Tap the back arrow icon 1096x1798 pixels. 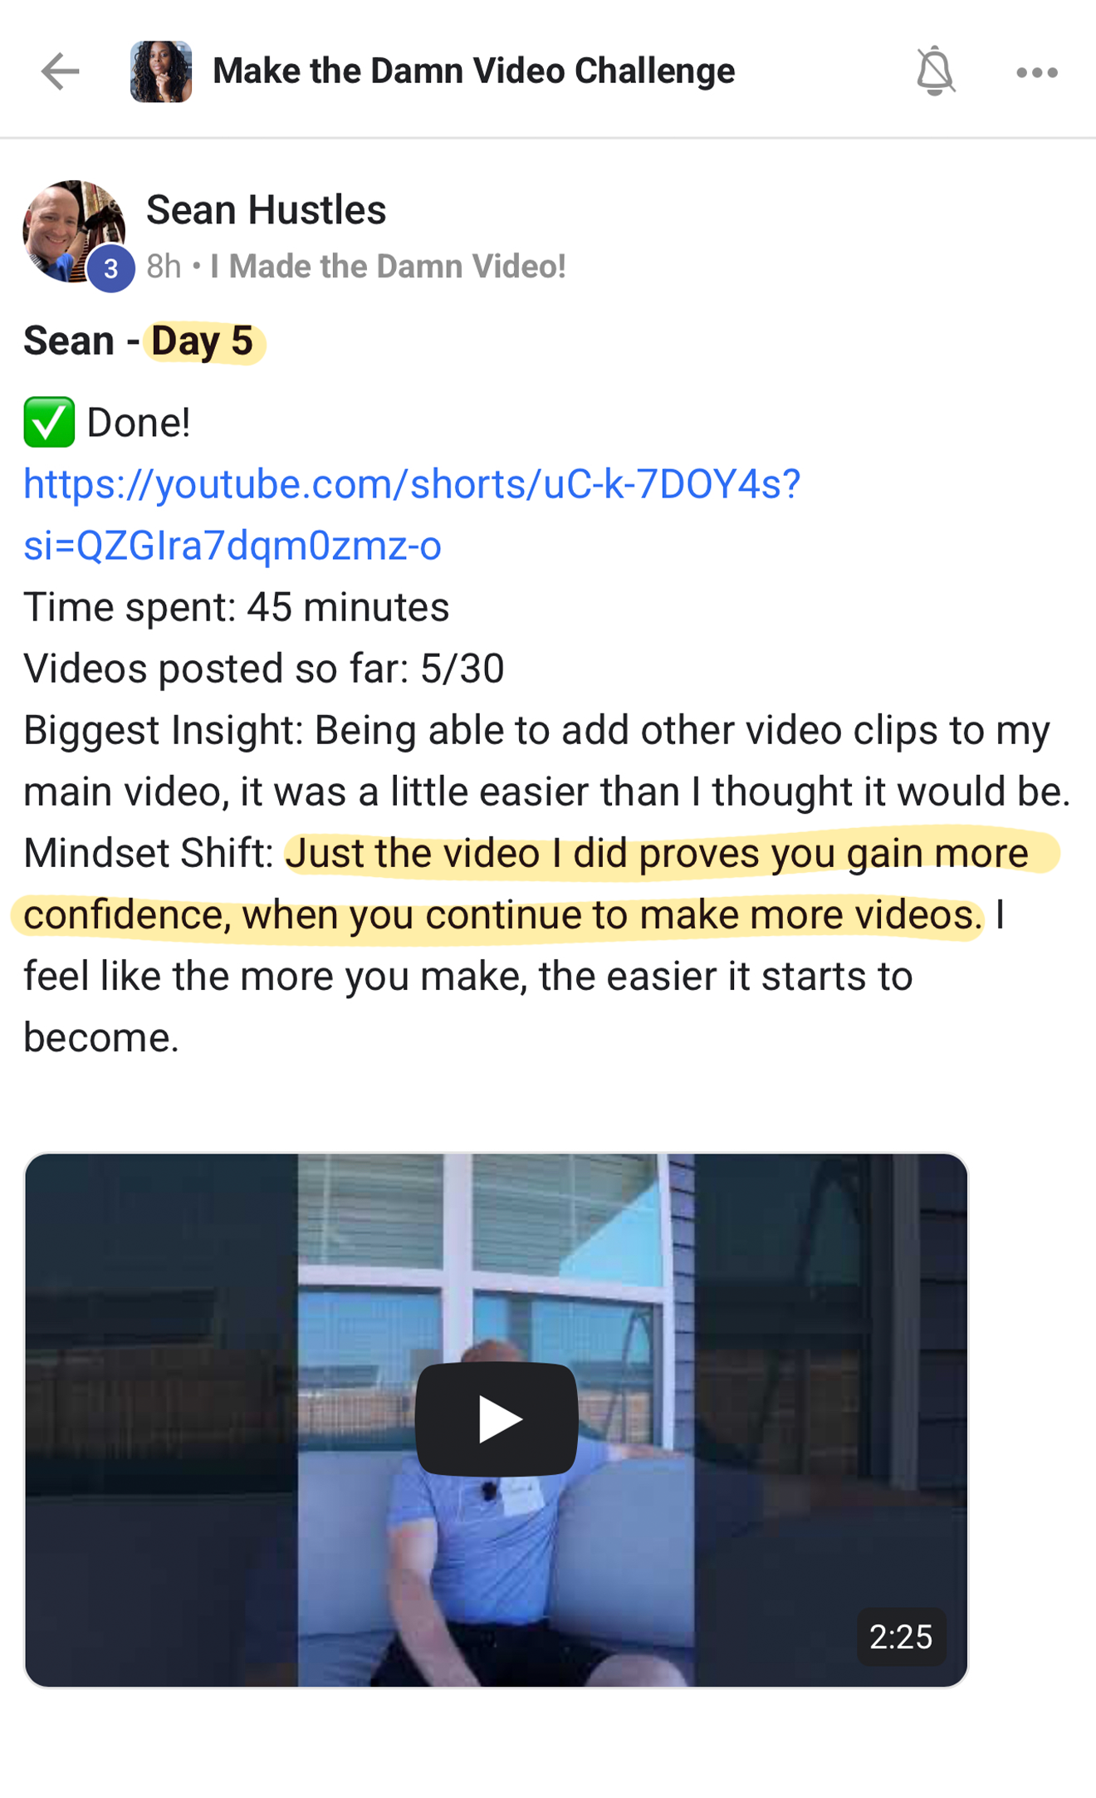tap(60, 71)
